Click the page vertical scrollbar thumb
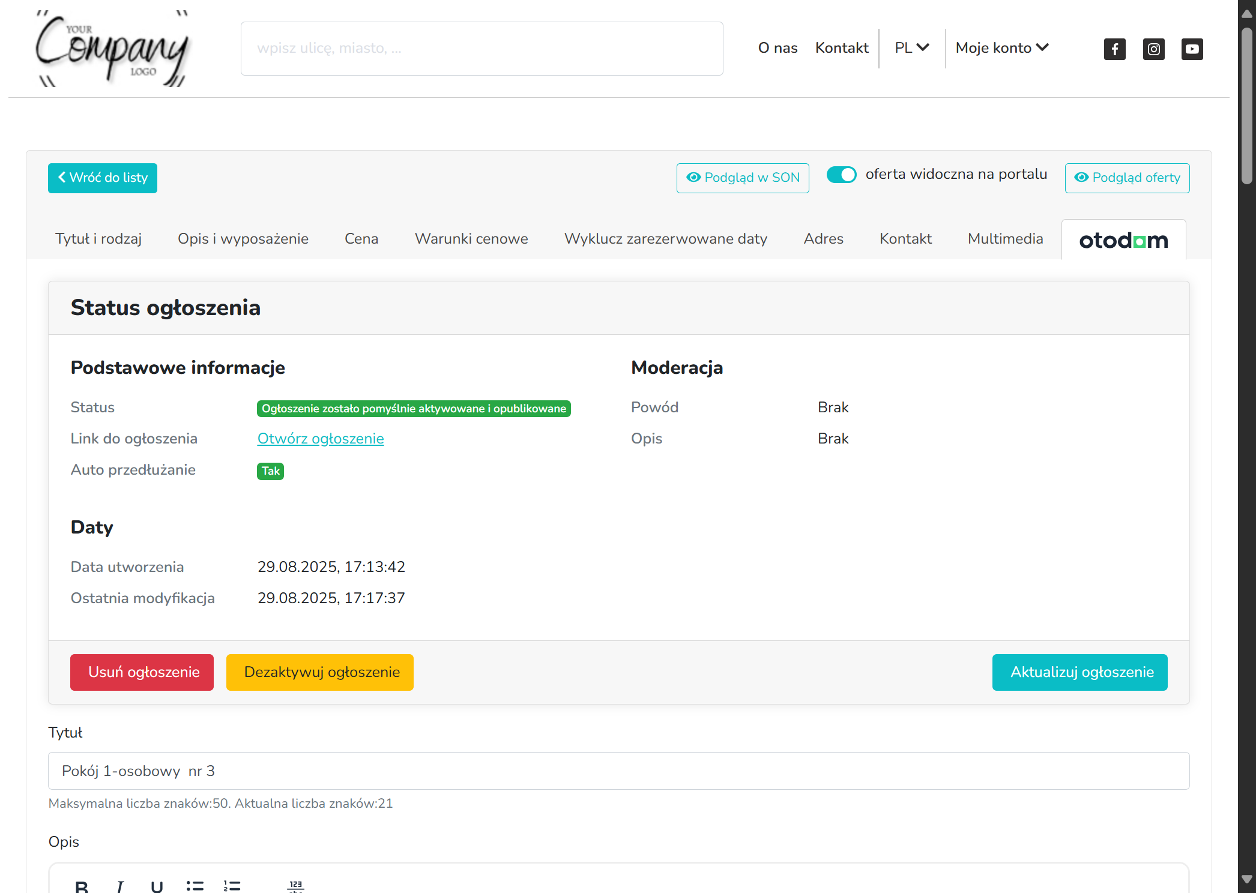 (x=1247, y=105)
